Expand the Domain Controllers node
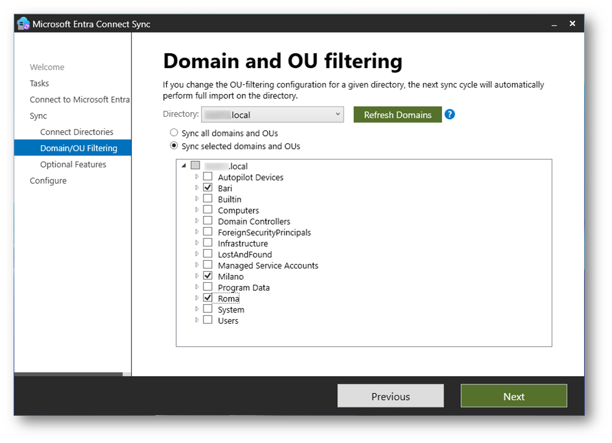 196,221
